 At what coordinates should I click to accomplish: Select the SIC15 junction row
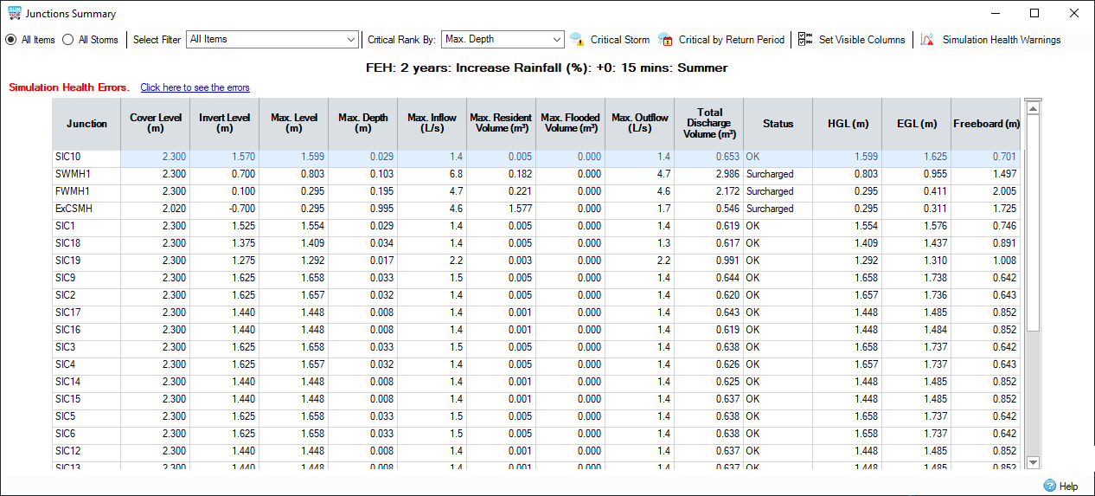coord(536,399)
